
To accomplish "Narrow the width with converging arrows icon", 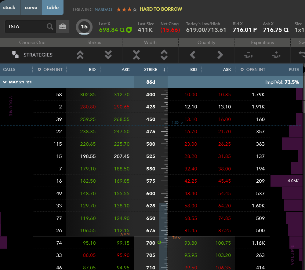I will click(x=136, y=55).
